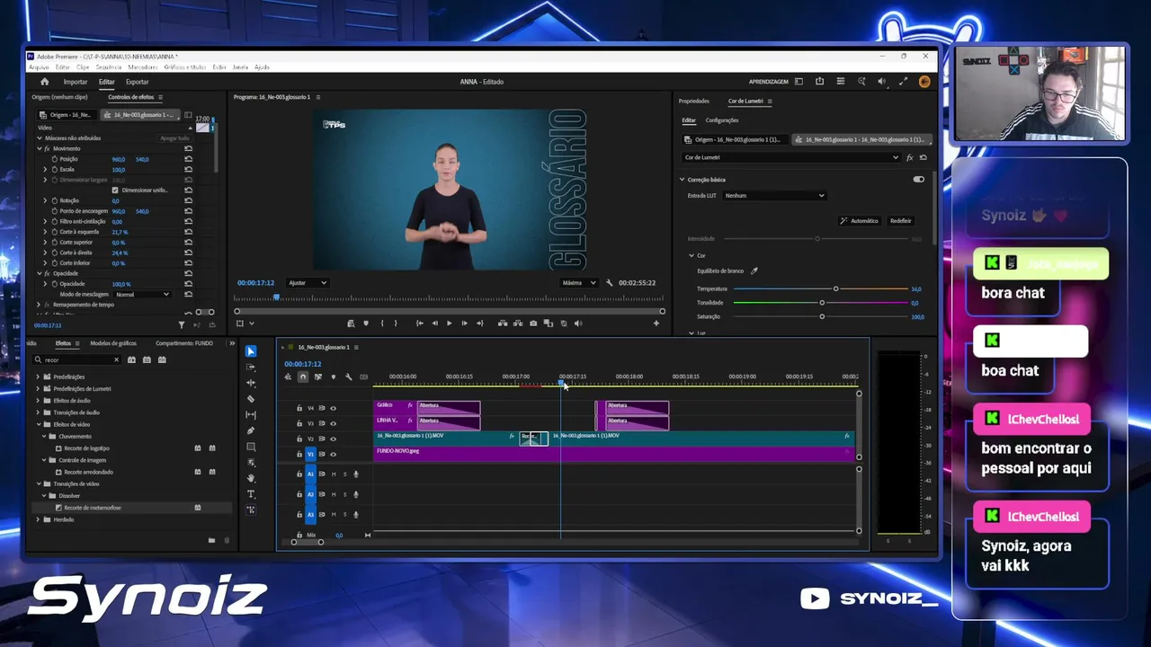Viewport: 1151px width, 647px height.
Task: Open the Cor de Lumetri effect dropdown
Action: click(x=791, y=157)
